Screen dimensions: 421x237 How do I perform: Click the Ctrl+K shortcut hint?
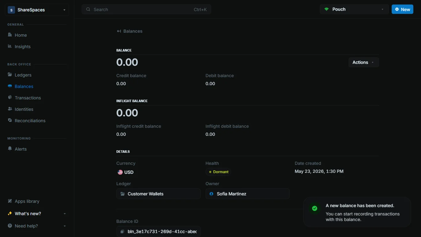[200, 10]
